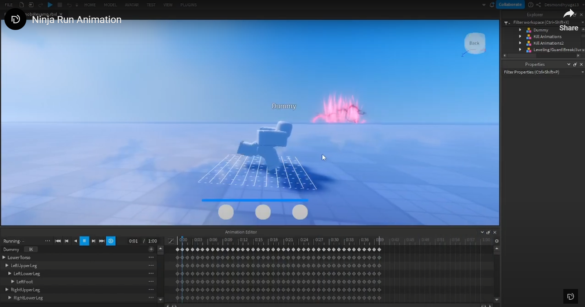The image size is (585, 307).
Task: Click the New file icon
Action: (x=22, y=5)
